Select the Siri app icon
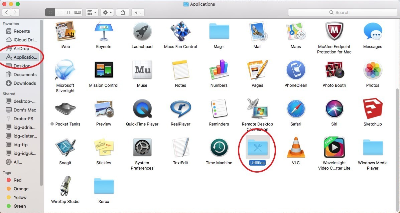 [334, 109]
